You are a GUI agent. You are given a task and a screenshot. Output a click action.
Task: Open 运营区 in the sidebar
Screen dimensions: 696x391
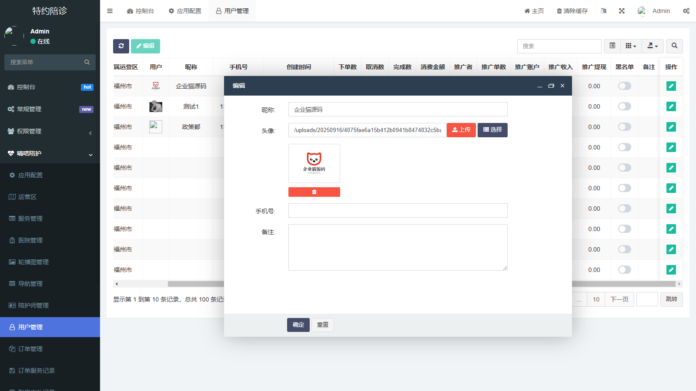(50, 197)
